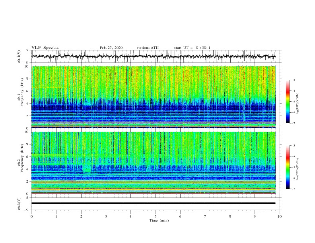Click the "ch.3(V)" axis label
315x243 pixels.
[19, 204]
